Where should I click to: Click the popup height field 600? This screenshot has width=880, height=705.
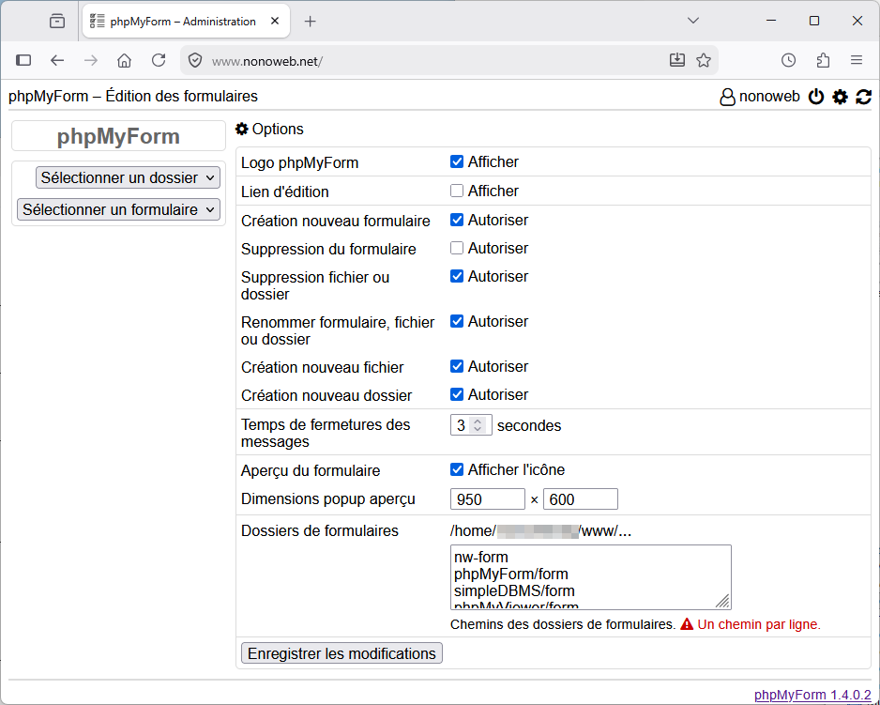[x=581, y=498]
